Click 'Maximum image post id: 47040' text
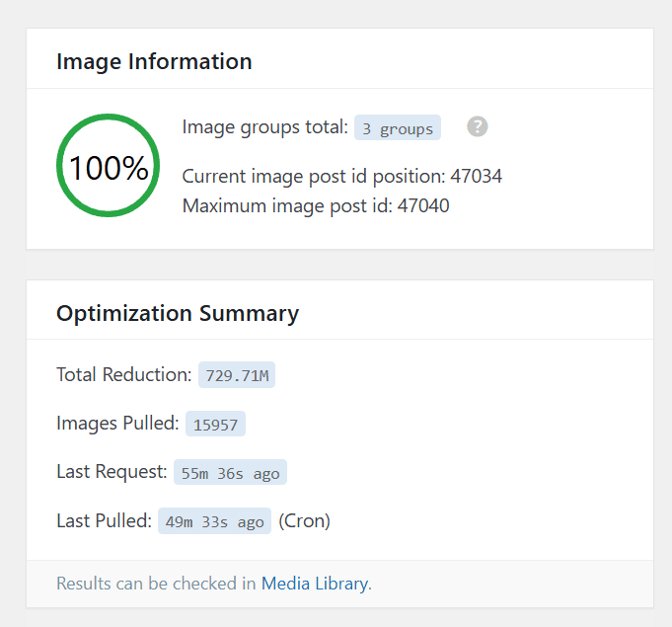The width and height of the screenshot is (672, 627). click(x=316, y=205)
